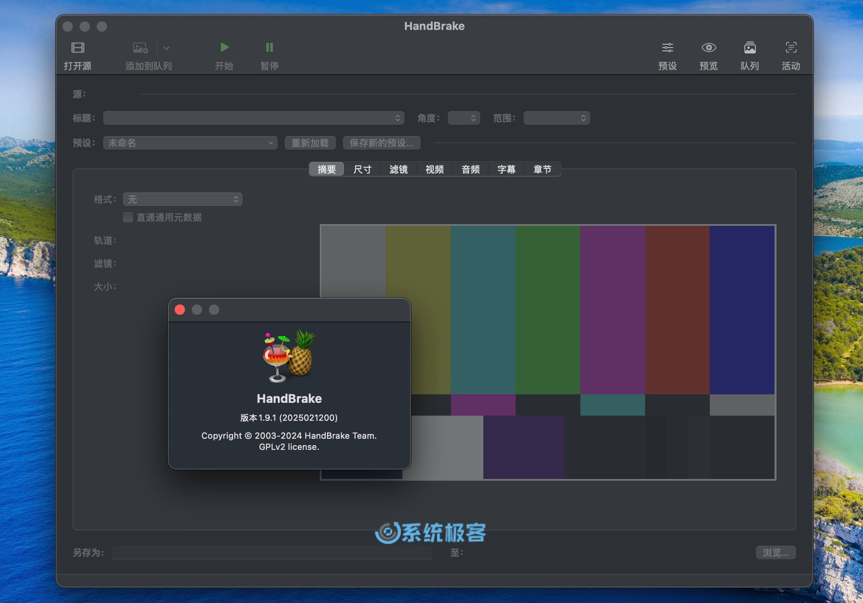
Task: Close the About HandBrake dialog
Action: 180,310
